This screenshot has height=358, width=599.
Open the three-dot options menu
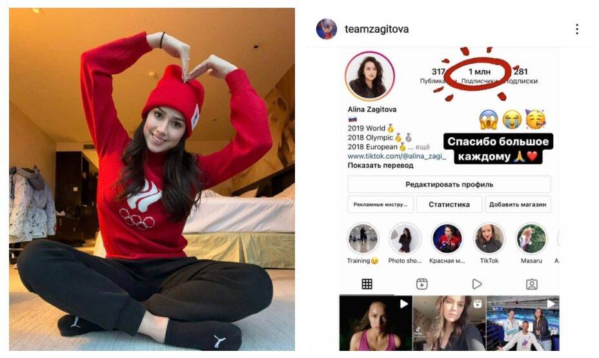tap(577, 29)
